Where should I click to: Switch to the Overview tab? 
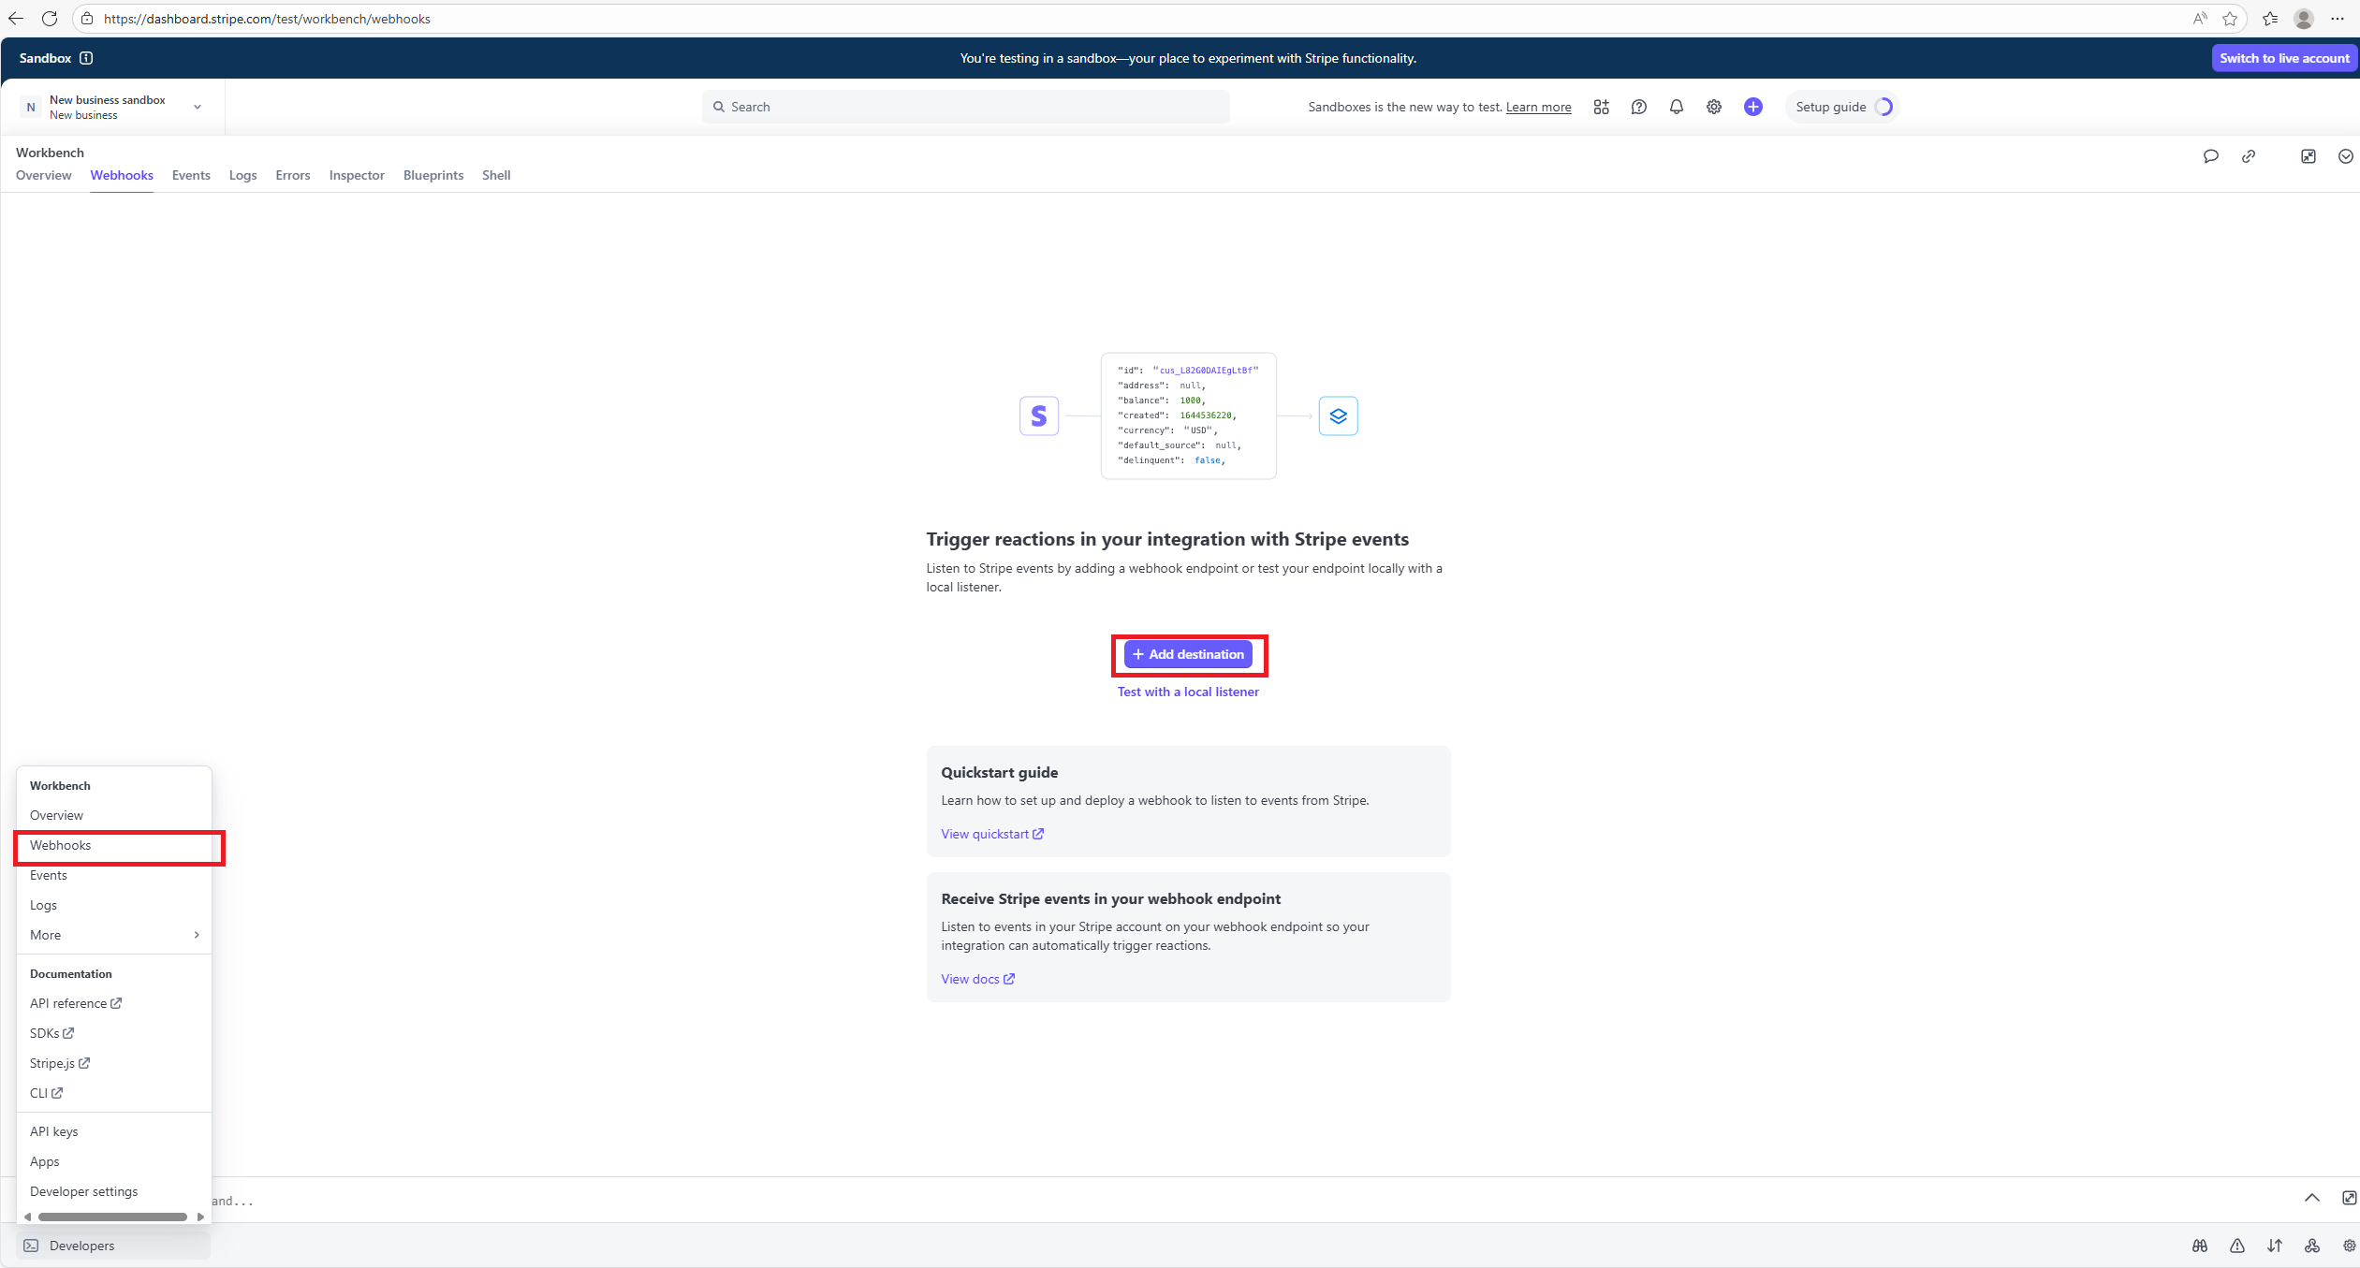(43, 175)
